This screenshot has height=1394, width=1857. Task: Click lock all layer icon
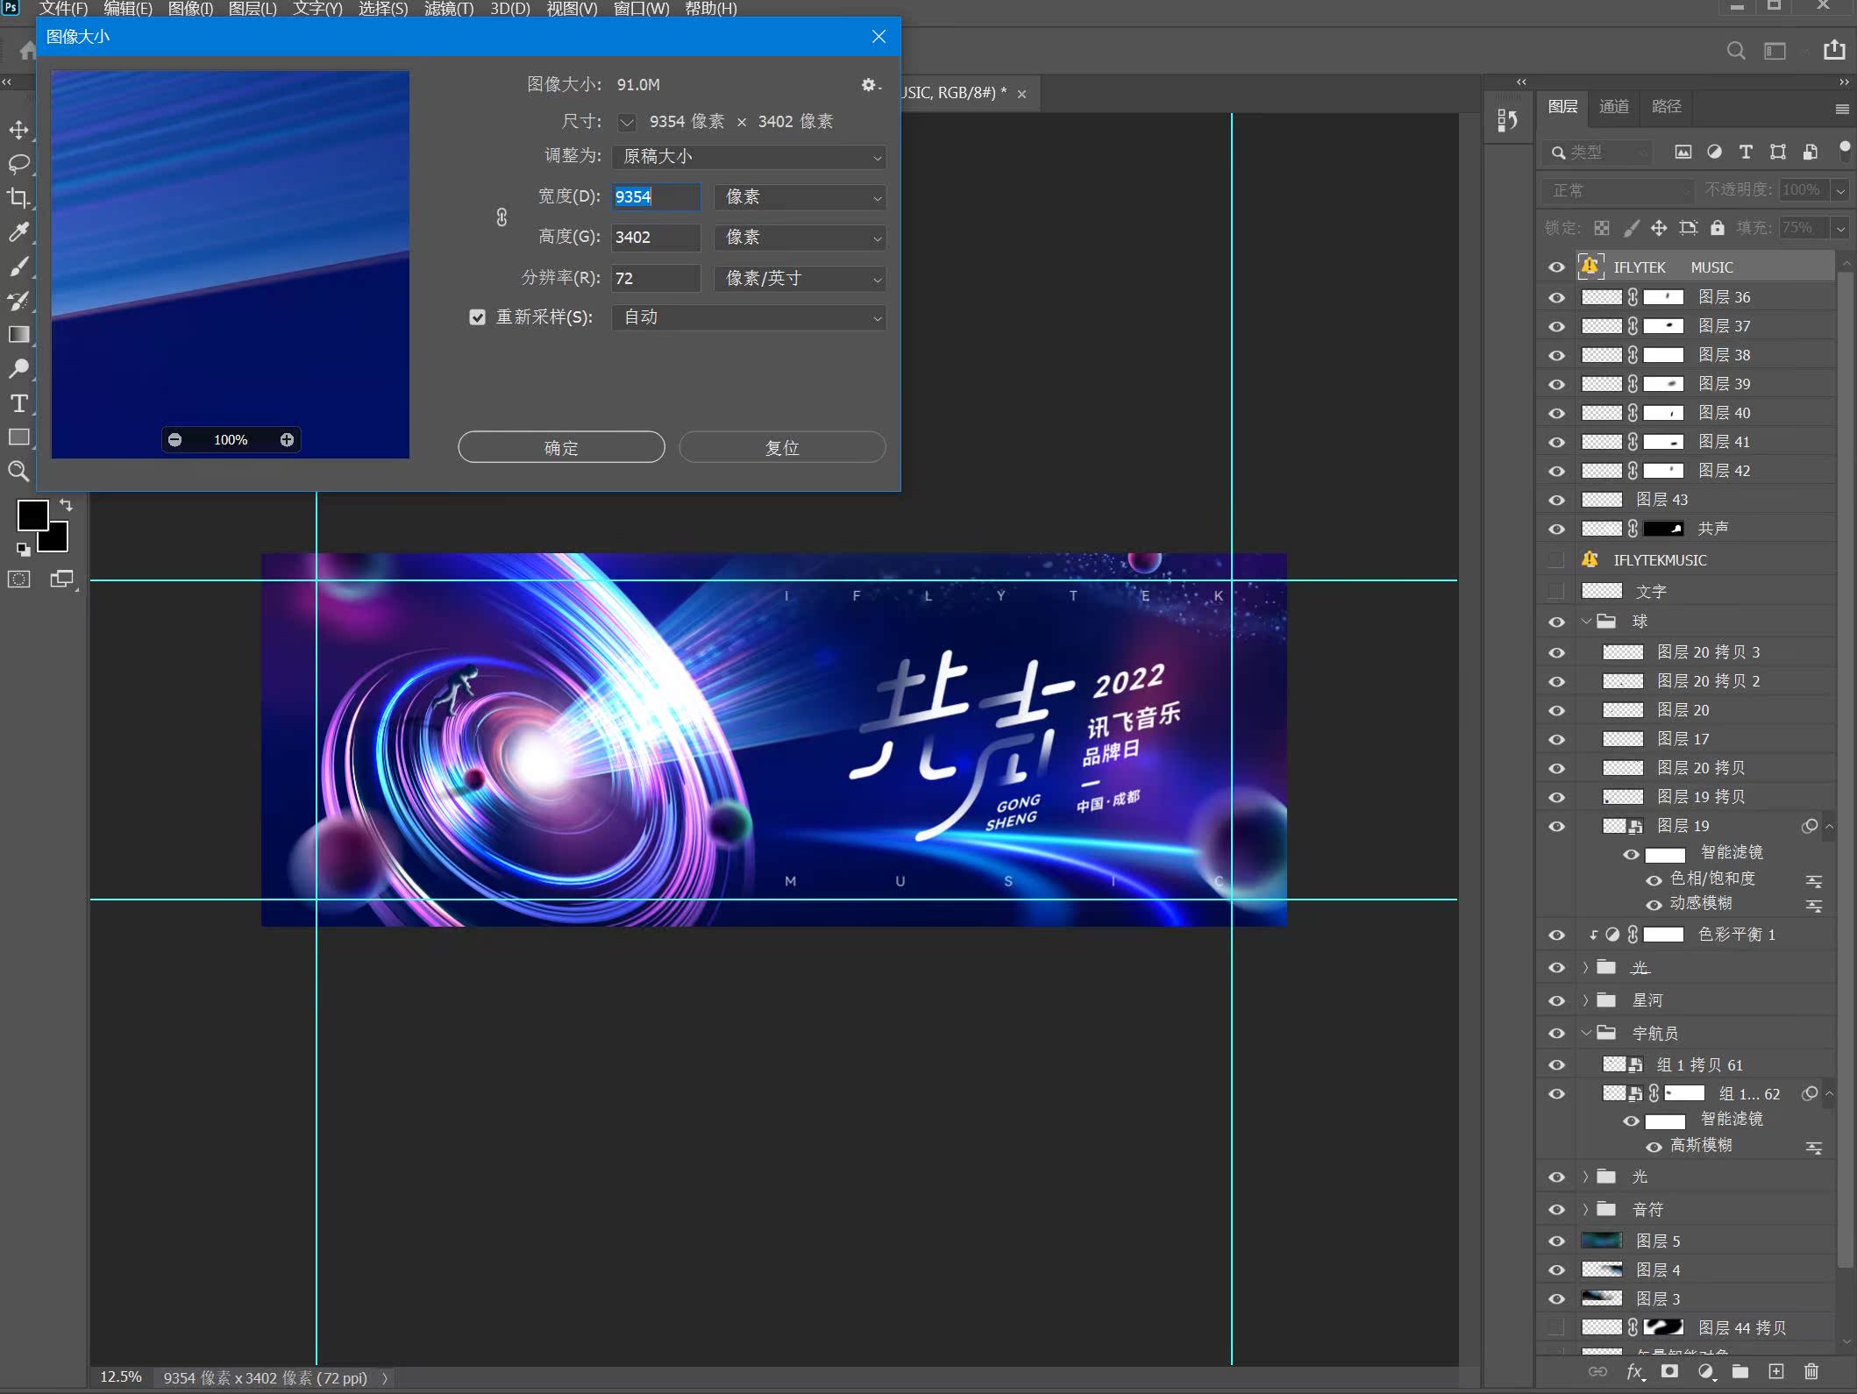(1718, 229)
